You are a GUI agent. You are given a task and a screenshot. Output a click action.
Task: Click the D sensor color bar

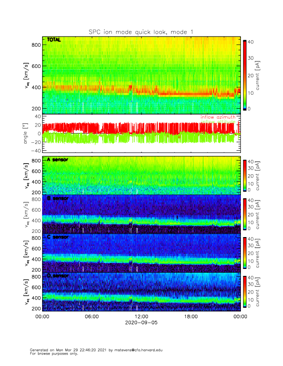[x=245, y=291]
